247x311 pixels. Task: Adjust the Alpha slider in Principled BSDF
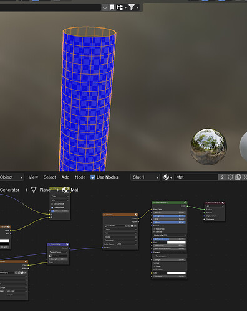pos(170,223)
